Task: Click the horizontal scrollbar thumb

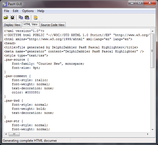Action: coord(14,134)
